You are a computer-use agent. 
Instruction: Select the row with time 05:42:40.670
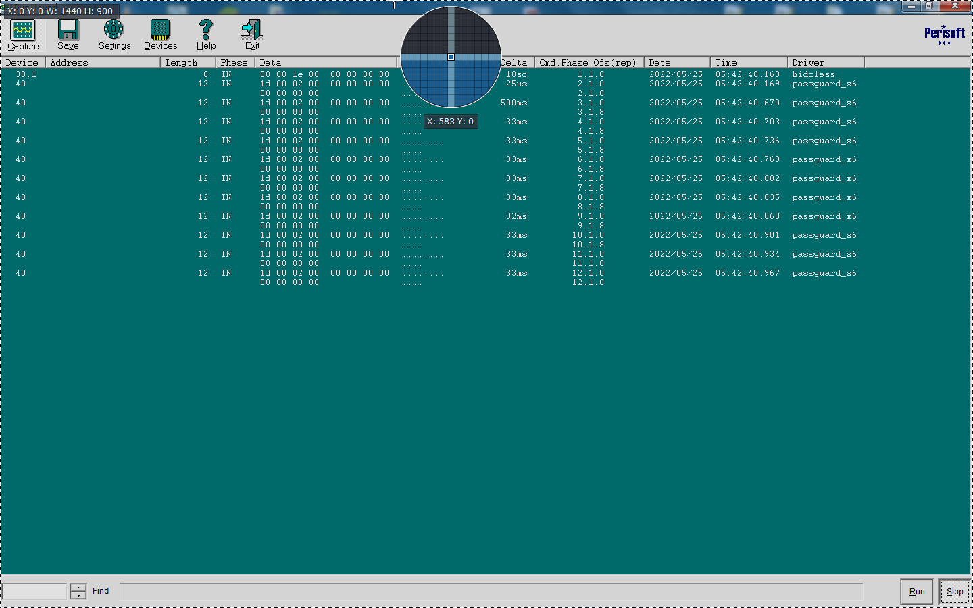pos(485,107)
